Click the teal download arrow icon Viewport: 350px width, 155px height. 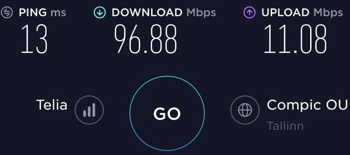point(100,13)
